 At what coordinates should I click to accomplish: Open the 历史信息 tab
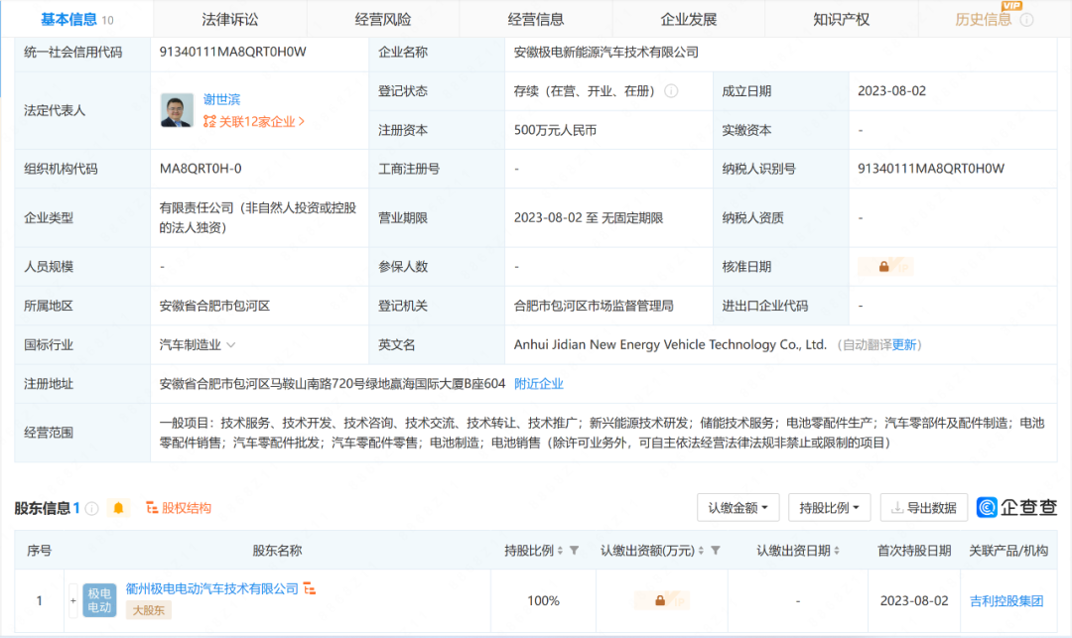[983, 19]
